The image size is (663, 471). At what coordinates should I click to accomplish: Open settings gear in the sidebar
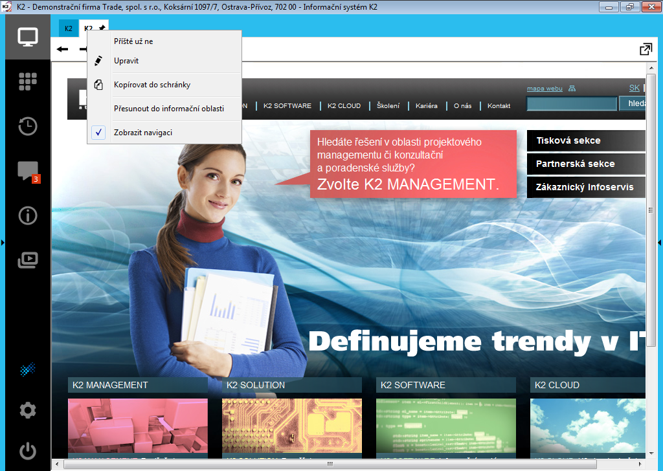click(x=27, y=410)
